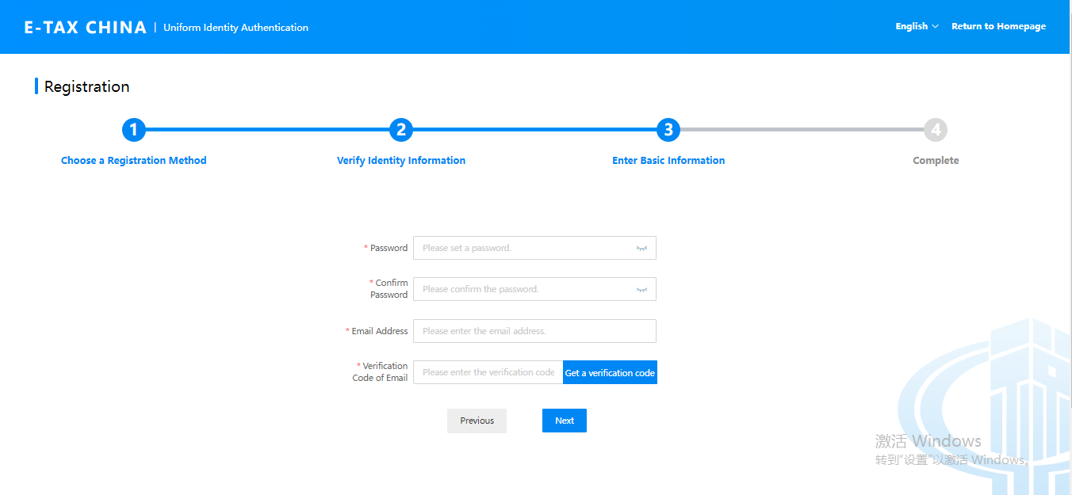Click the step 2 circle icon
This screenshot has width=1072, height=495.
tap(401, 130)
